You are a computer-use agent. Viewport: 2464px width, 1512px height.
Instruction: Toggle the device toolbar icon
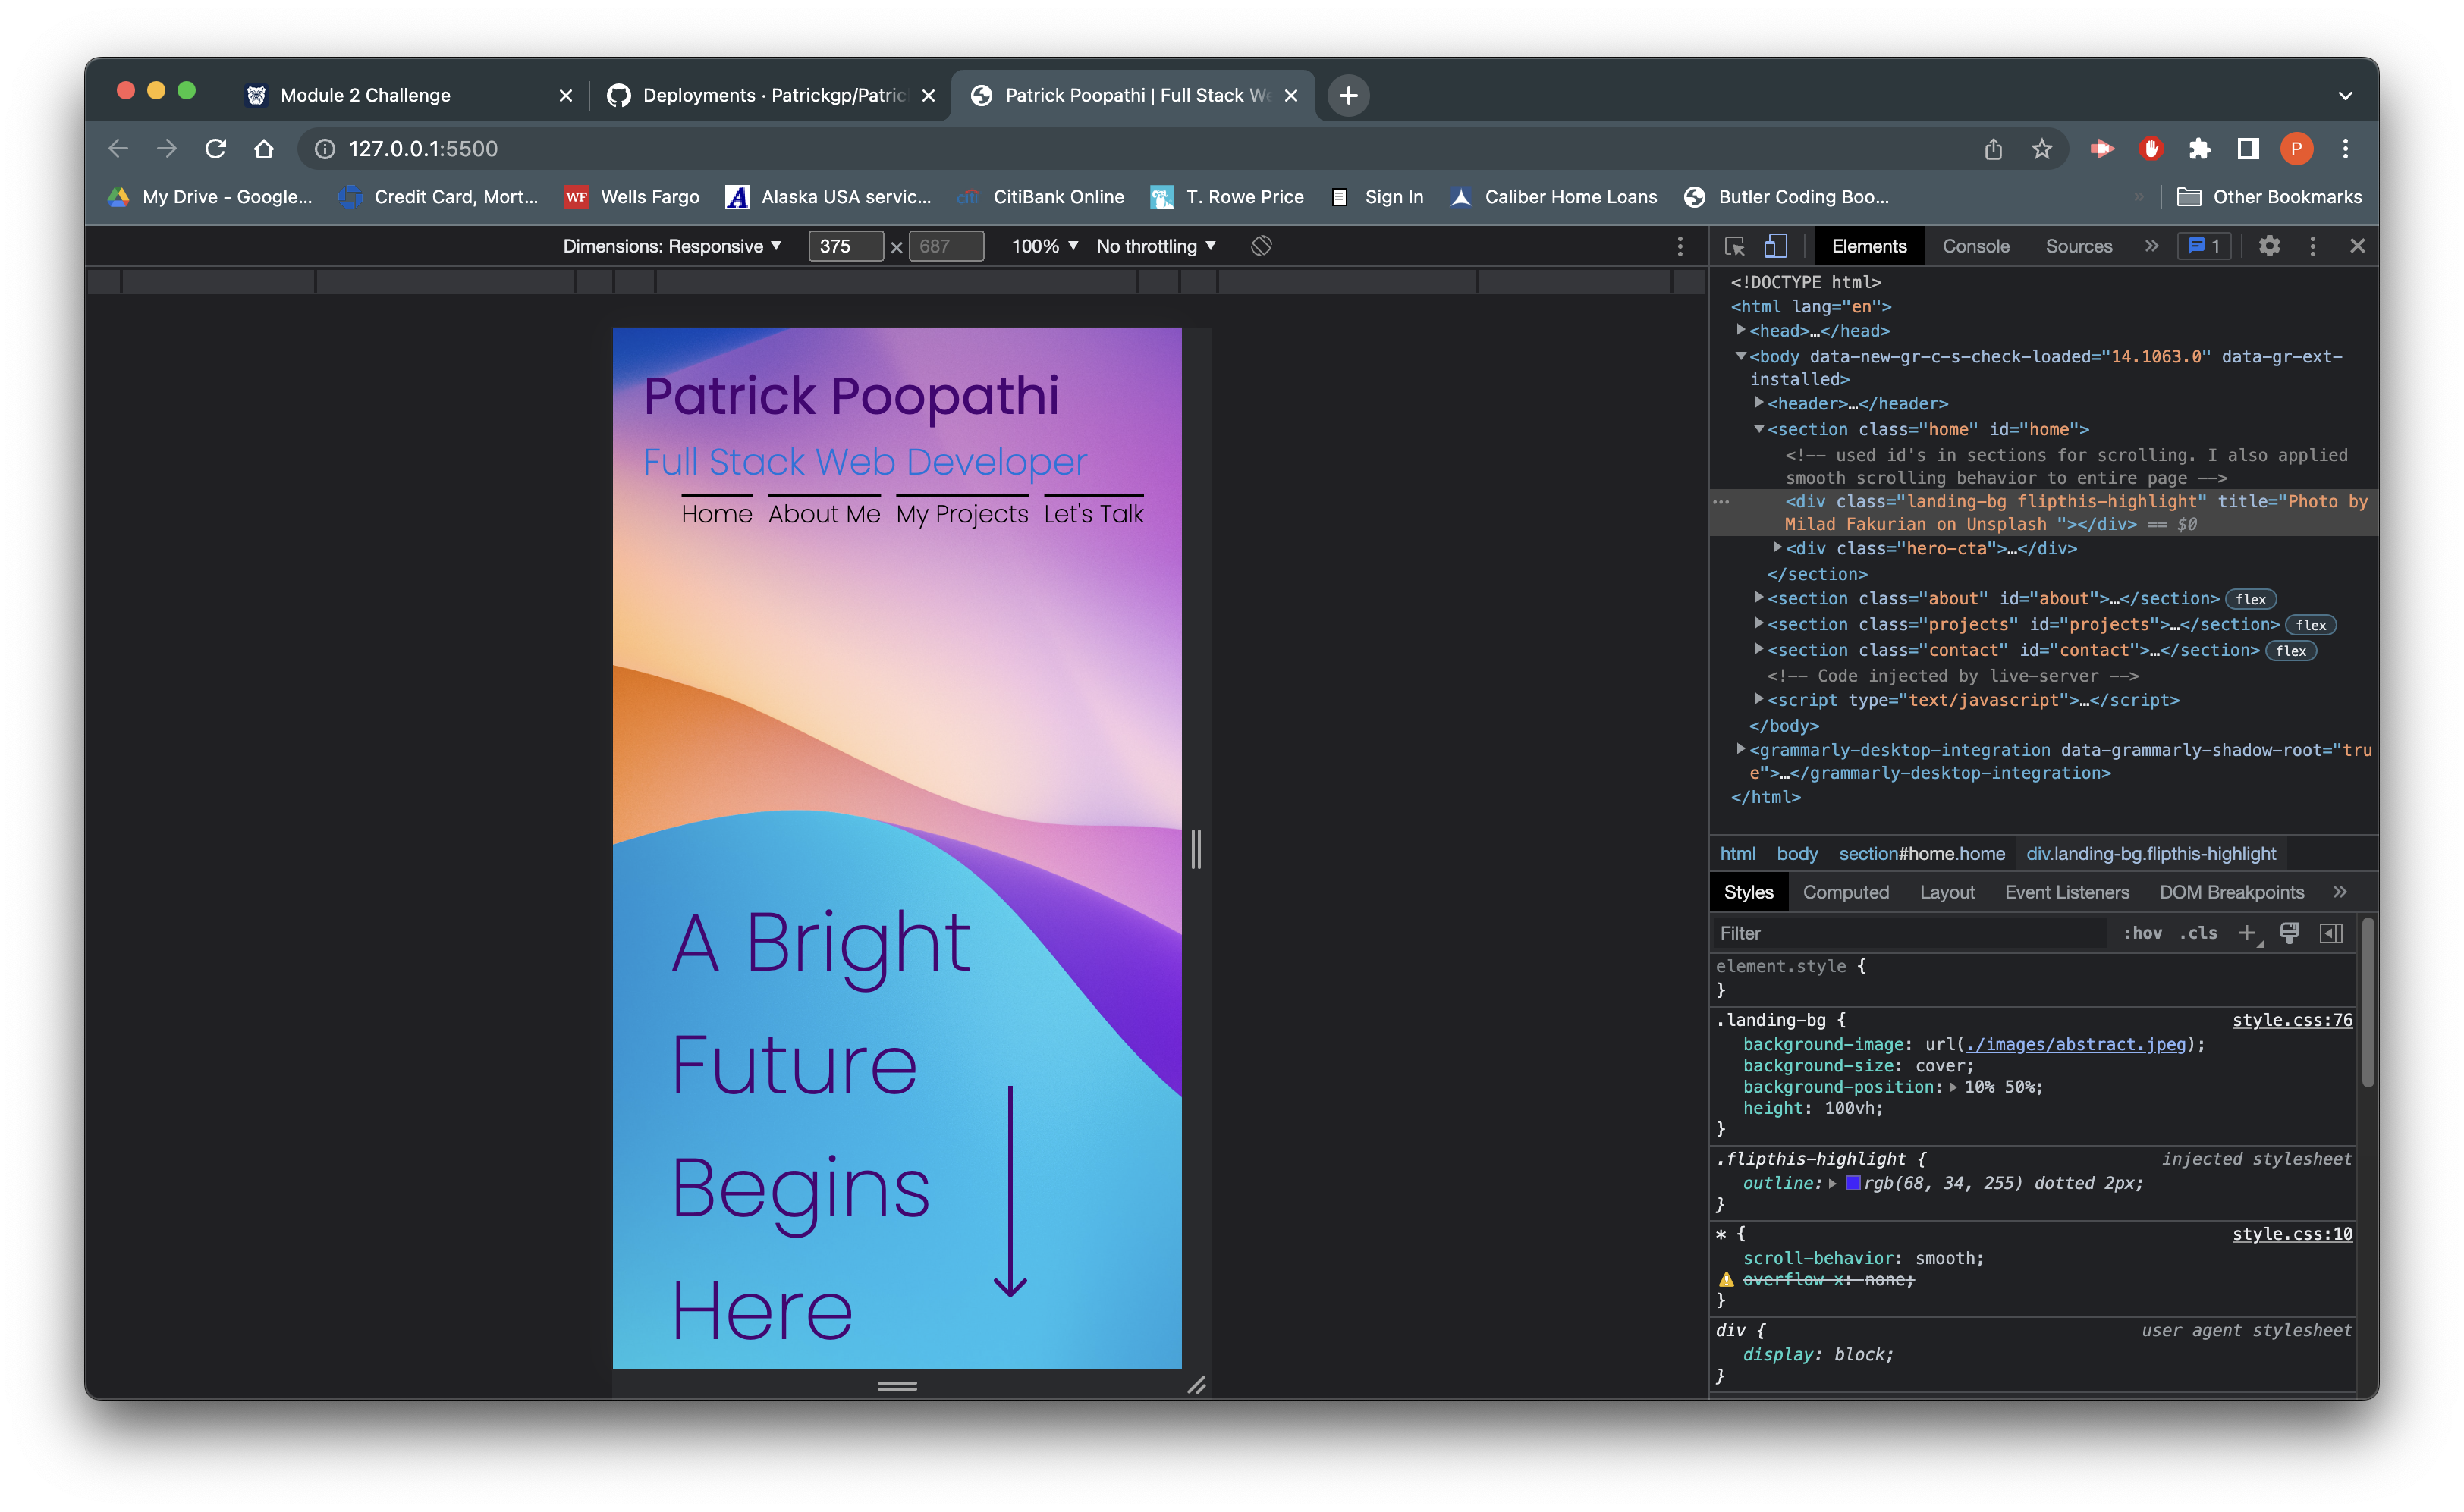tap(1774, 246)
